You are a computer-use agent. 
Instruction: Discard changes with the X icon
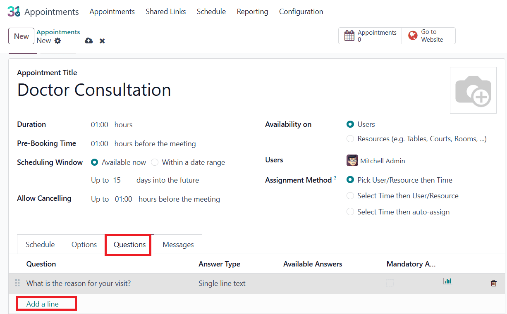click(x=102, y=41)
